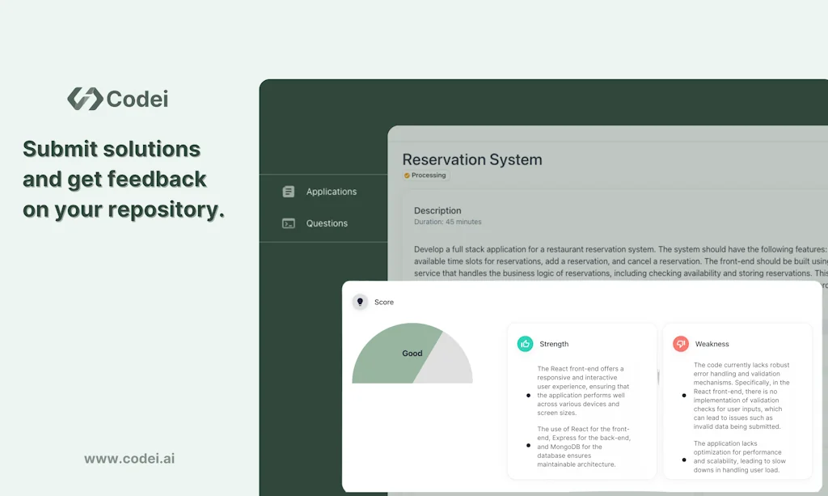Open the Reservation System title
828x496 pixels.
pos(472,160)
